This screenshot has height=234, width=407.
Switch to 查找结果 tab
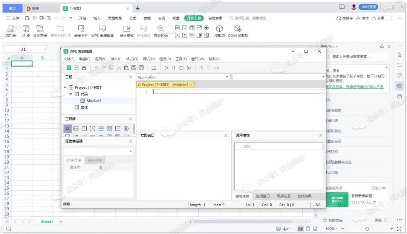coord(304,196)
